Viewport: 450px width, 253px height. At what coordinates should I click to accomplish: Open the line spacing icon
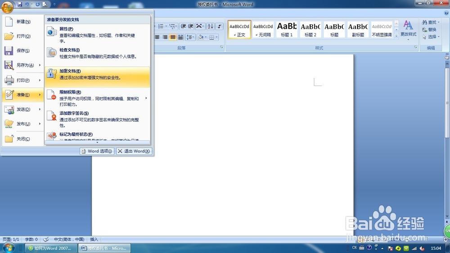(x=190, y=37)
